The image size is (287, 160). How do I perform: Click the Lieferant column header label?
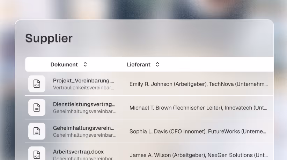point(139,65)
